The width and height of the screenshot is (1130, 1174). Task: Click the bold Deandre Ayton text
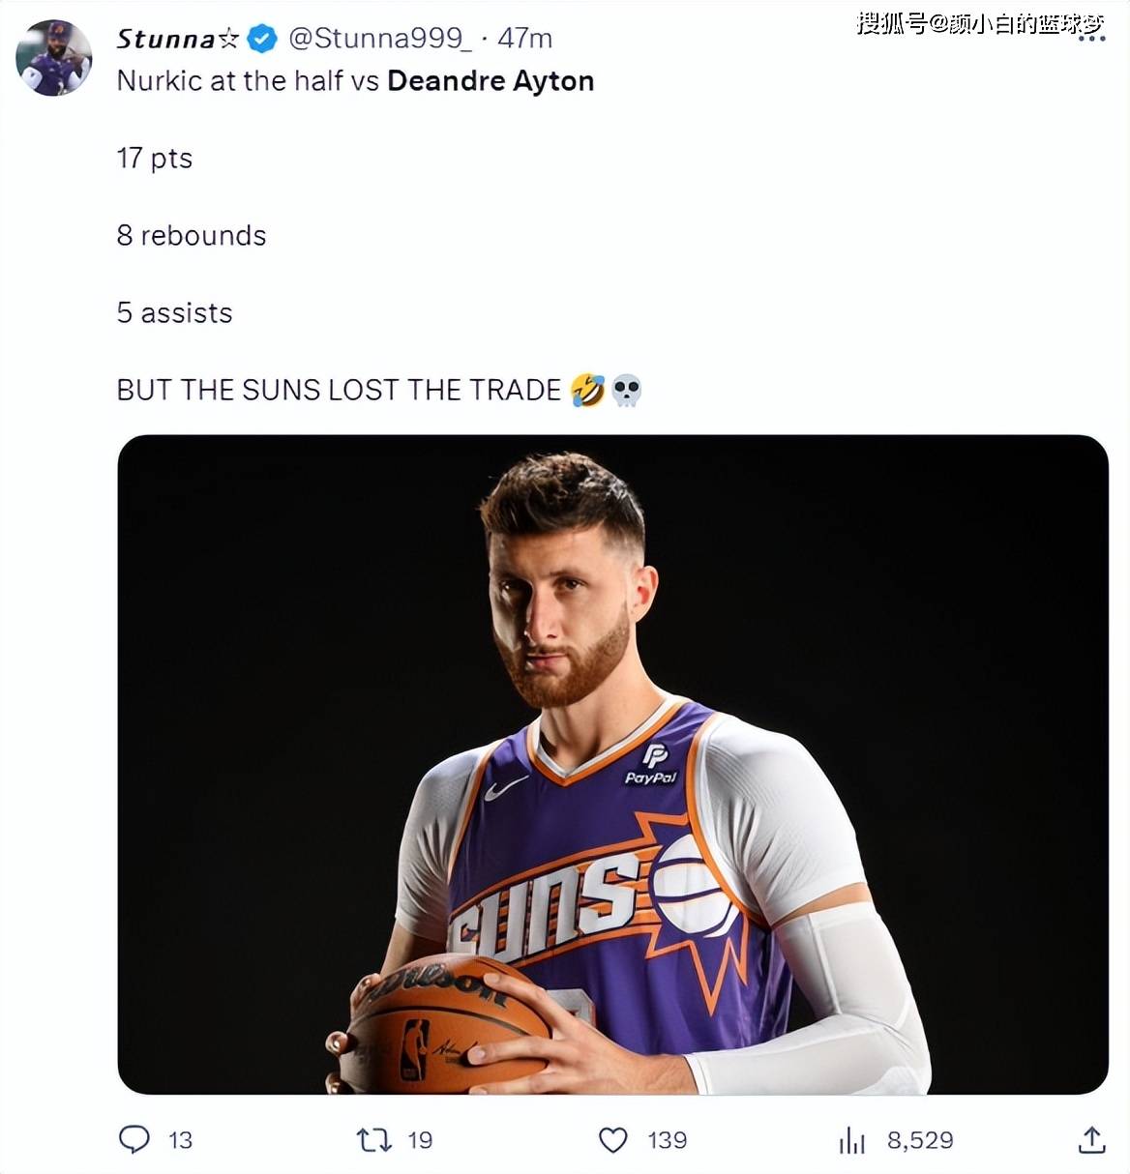tap(491, 81)
